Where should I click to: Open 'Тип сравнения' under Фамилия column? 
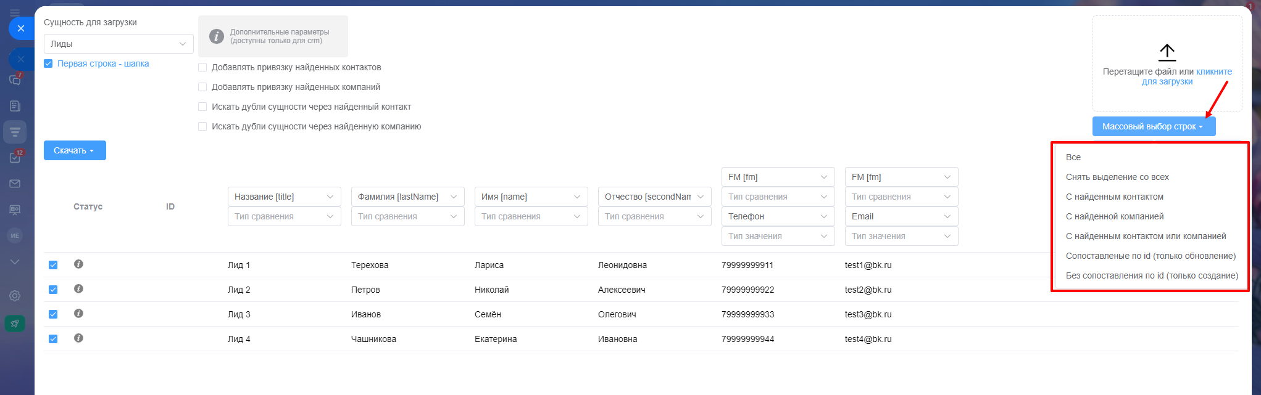408,216
